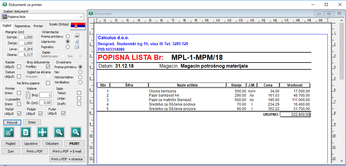Click the top margin marker on right ruler
Image resolution: width=346 pixels, height=166 pixels.
tap(334, 34)
